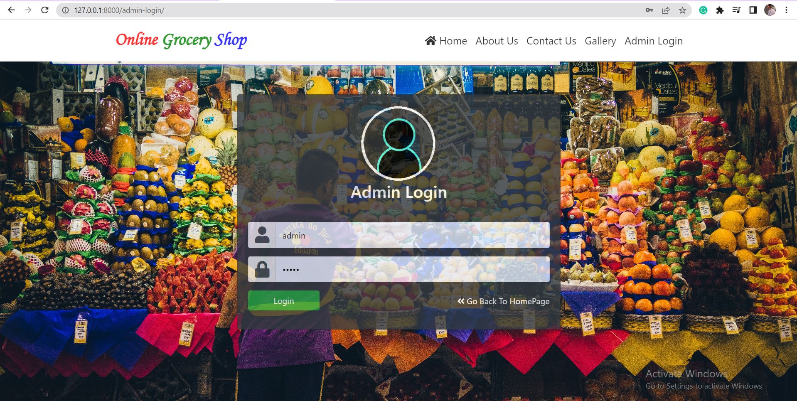The image size is (797, 401).
Task: Navigate to Gallery in navbar
Action: (600, 41)
